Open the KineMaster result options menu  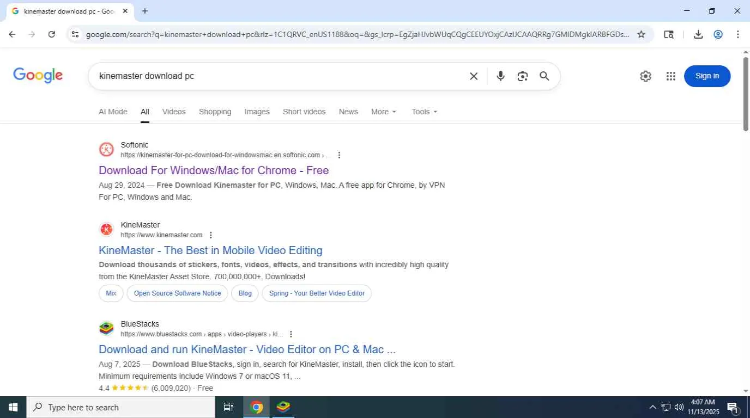click(210, 235)
